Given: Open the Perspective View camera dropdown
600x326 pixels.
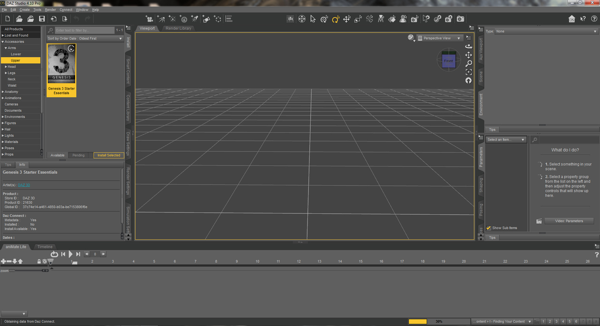Looking at the screenshot, I should pos(439,38).
